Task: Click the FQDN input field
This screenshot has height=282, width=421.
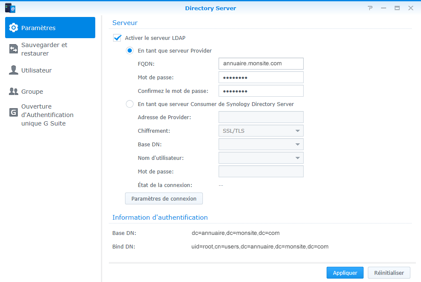Action: [261, 64]
